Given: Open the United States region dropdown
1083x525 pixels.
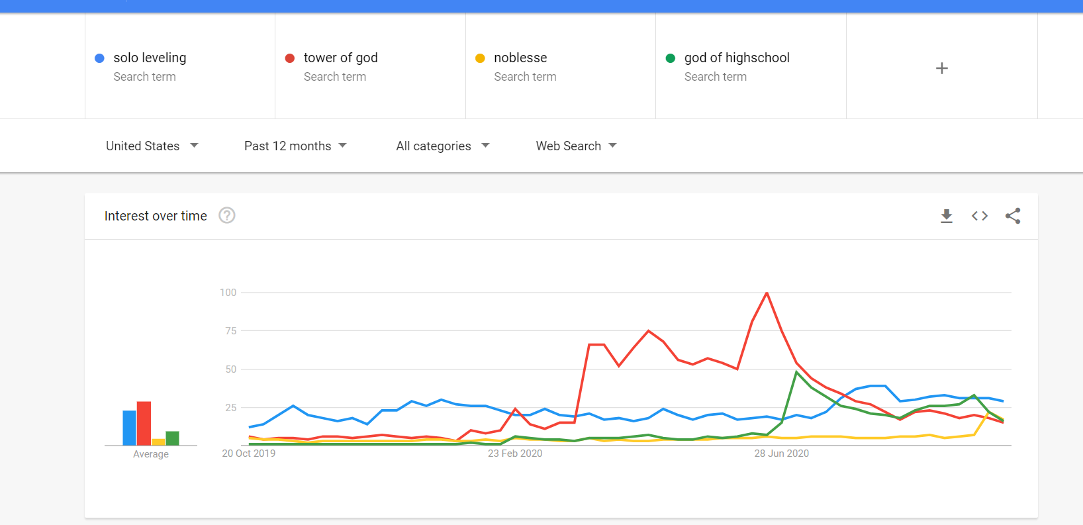Looking at the screenshot, I should click(152, 146).
